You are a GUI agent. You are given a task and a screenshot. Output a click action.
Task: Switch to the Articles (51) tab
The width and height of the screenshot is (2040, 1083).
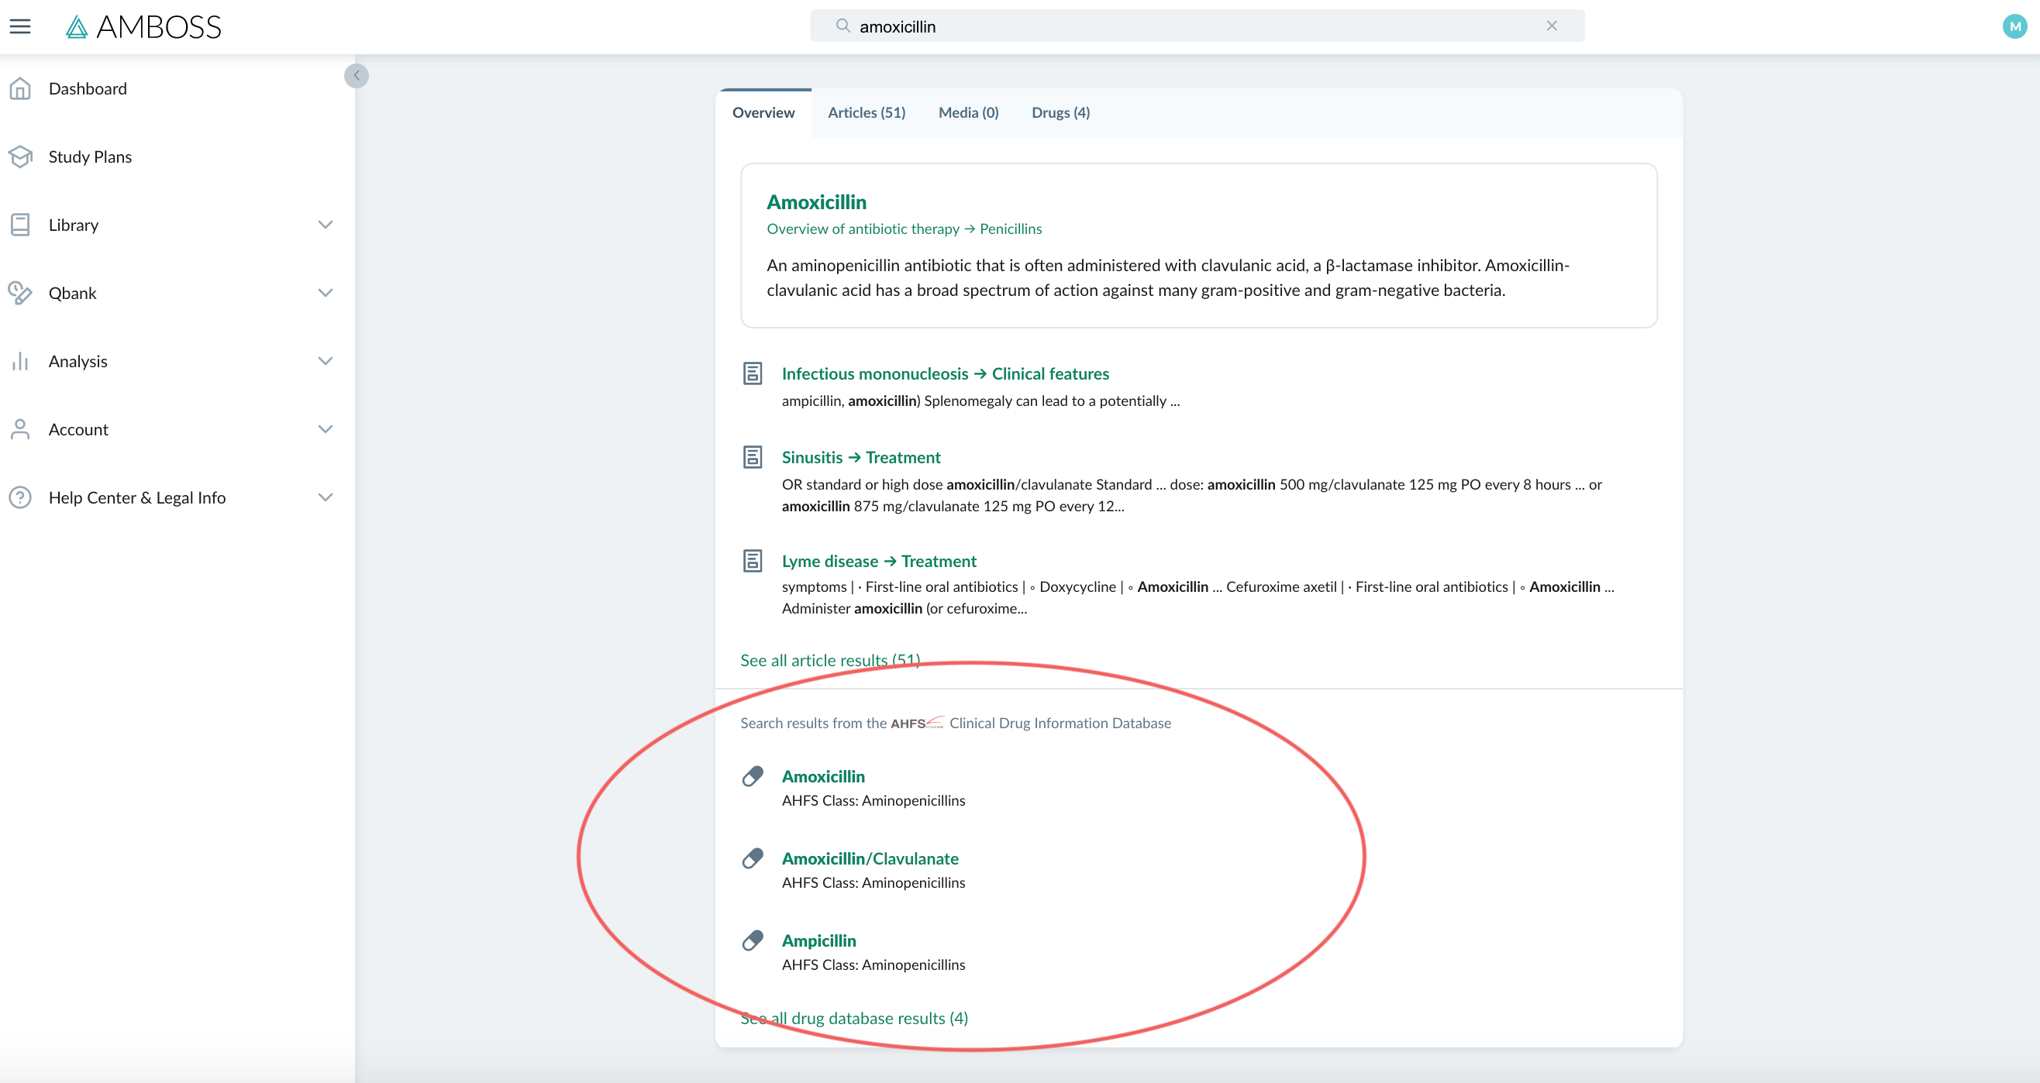[867, 112]
